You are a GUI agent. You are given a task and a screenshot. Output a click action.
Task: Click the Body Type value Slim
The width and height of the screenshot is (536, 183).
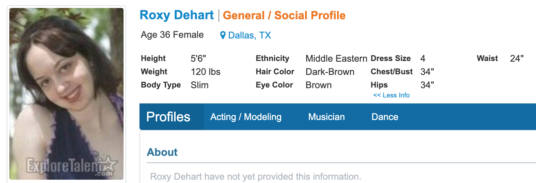pos(200,85)
